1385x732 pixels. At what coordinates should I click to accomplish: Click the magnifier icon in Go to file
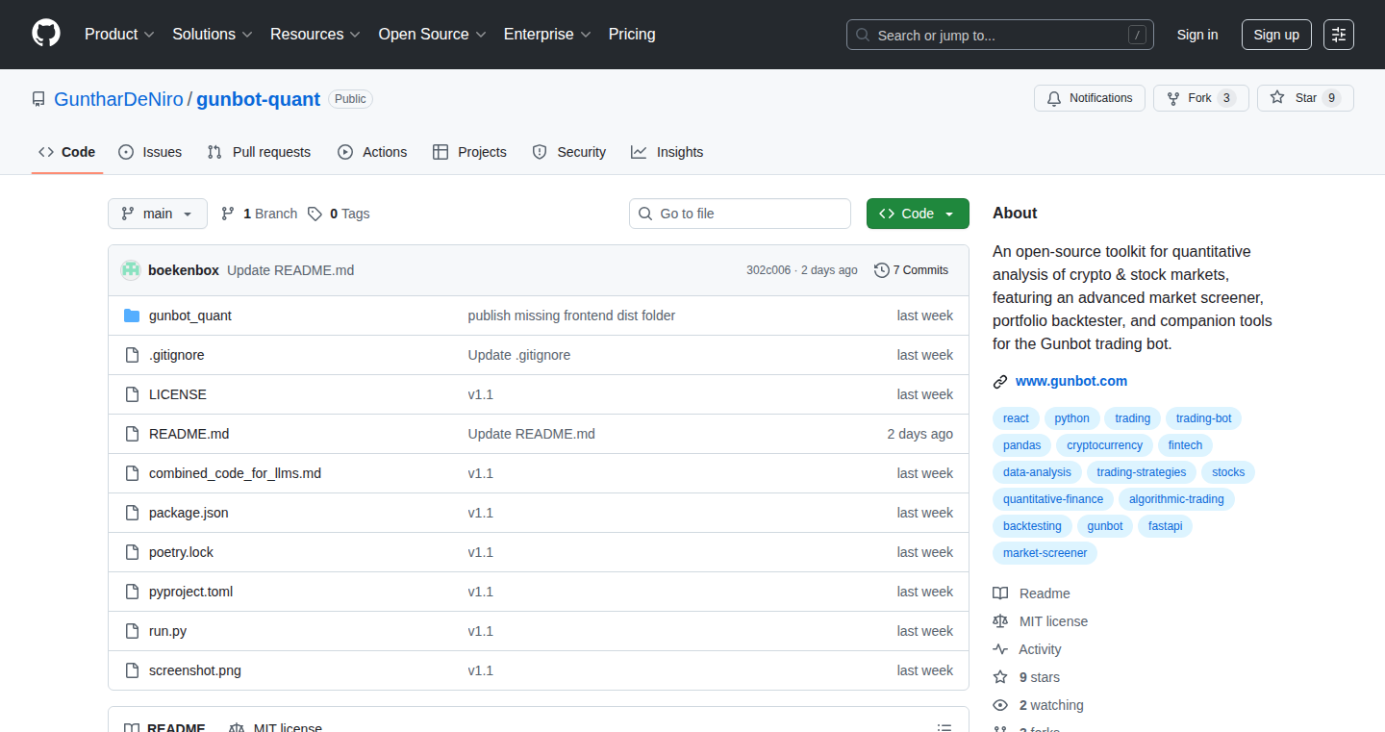coord(645,214)
